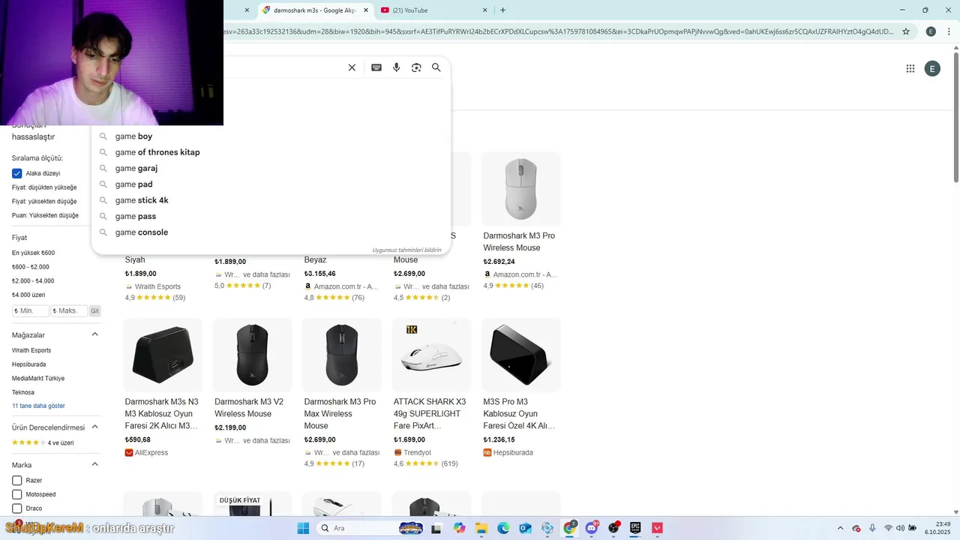Click the Git price button

[94, 310]
